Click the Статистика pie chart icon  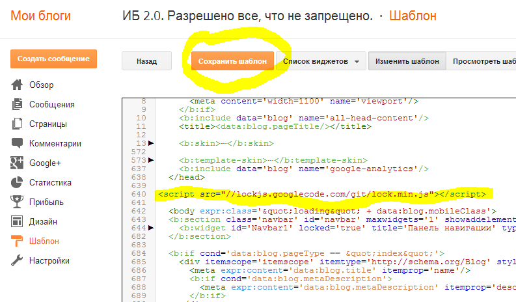point(17,182)
